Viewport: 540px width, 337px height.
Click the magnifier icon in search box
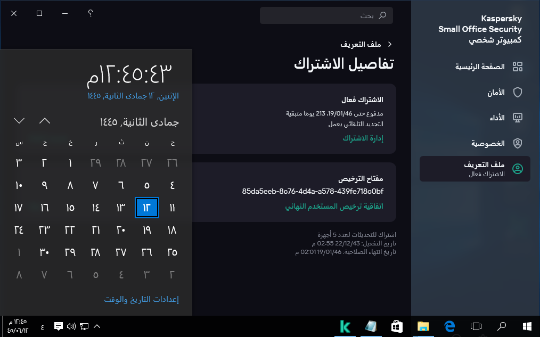coord(382,15)
